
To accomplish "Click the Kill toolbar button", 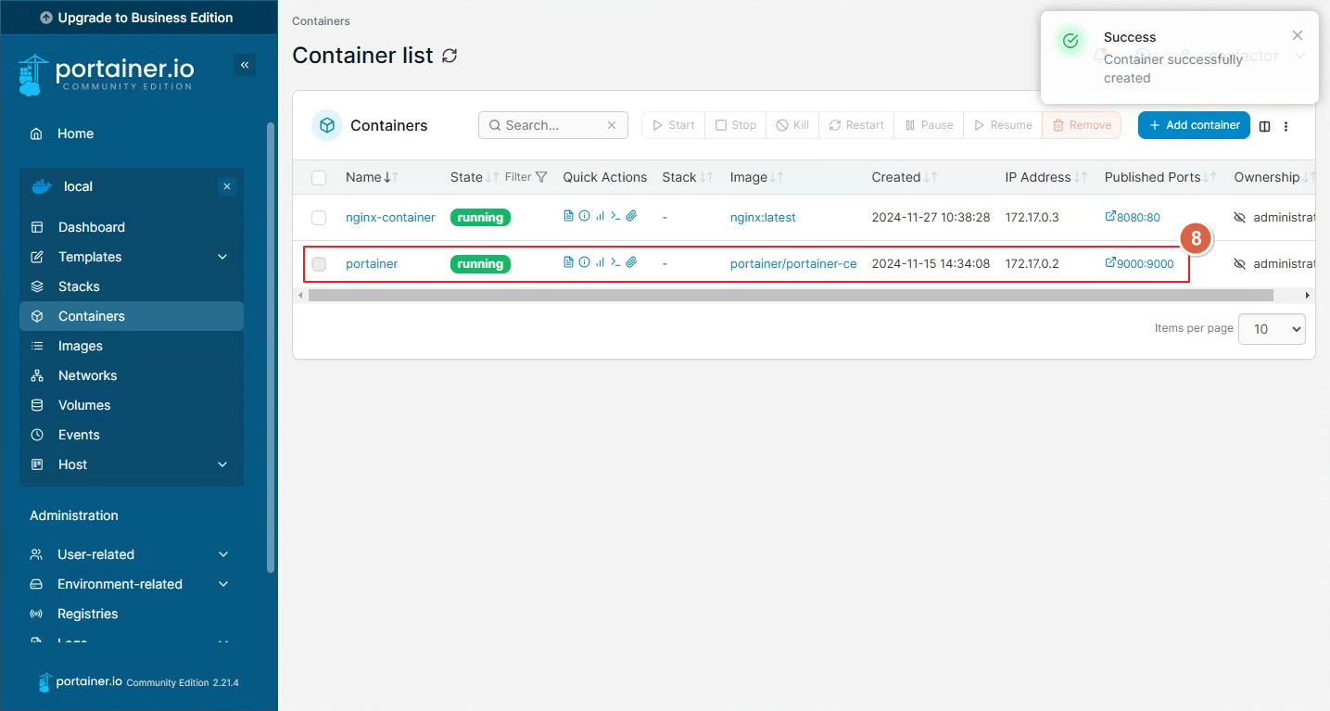I will coord(792,125).
